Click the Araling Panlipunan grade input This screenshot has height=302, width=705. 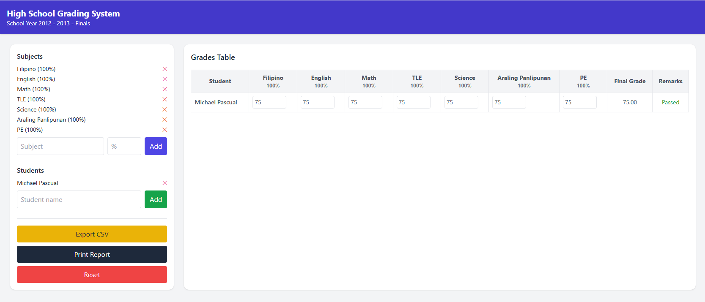coord(509,102)
